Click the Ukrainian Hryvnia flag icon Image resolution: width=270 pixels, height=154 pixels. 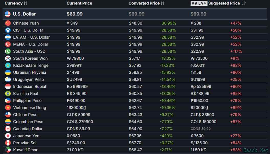coord(8,72)
